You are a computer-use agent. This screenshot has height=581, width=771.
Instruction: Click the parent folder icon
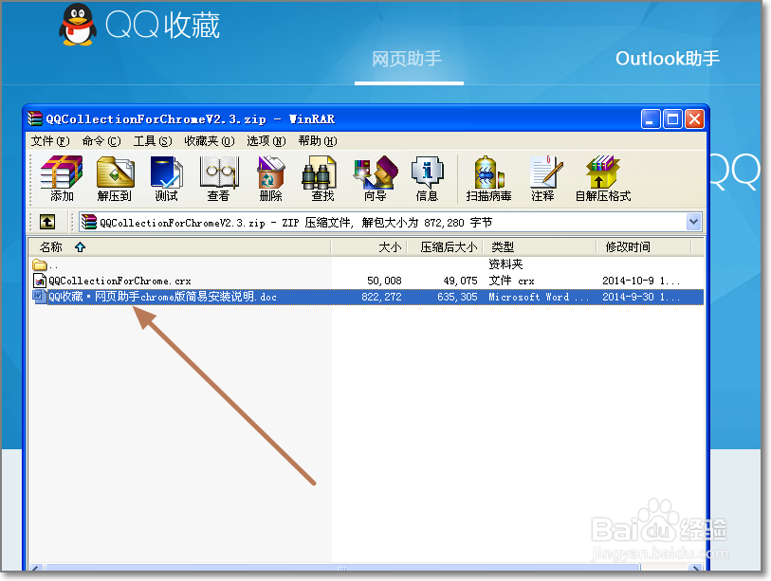pos(39,265)
